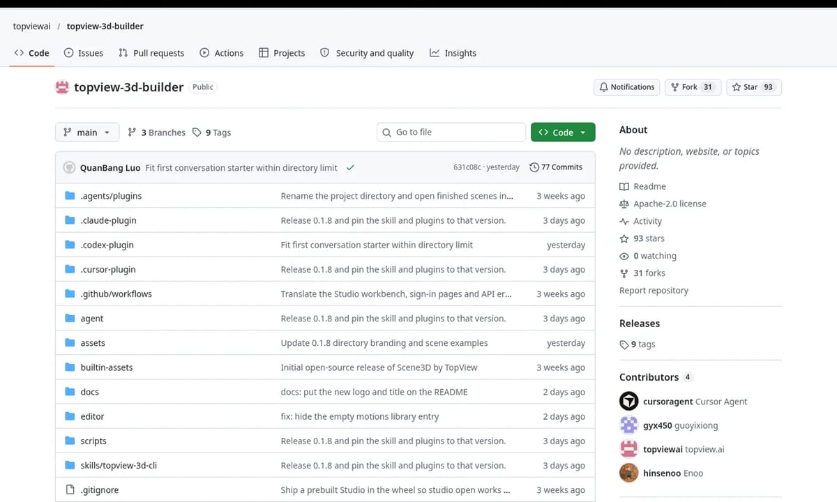Open the Pull requests tab
Viewport: 837px width, 502px height.
coord(151,53)
